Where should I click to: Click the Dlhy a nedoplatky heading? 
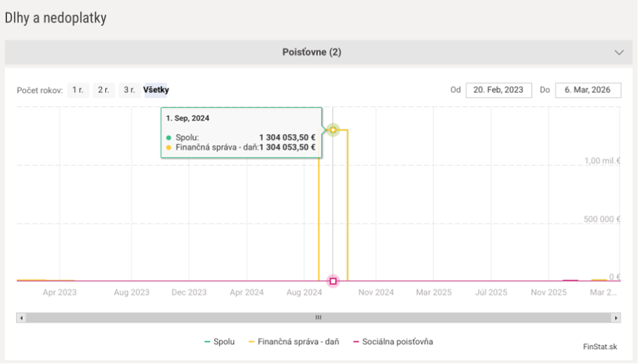tap(56, 18)
